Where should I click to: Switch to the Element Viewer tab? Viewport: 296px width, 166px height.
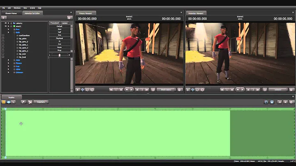[x=11, y=14]
